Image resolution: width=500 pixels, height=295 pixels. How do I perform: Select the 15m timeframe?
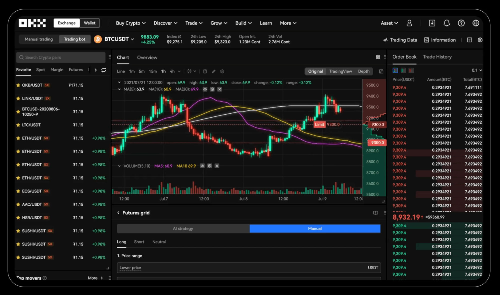pyautogui.click(x=153, y=71)
